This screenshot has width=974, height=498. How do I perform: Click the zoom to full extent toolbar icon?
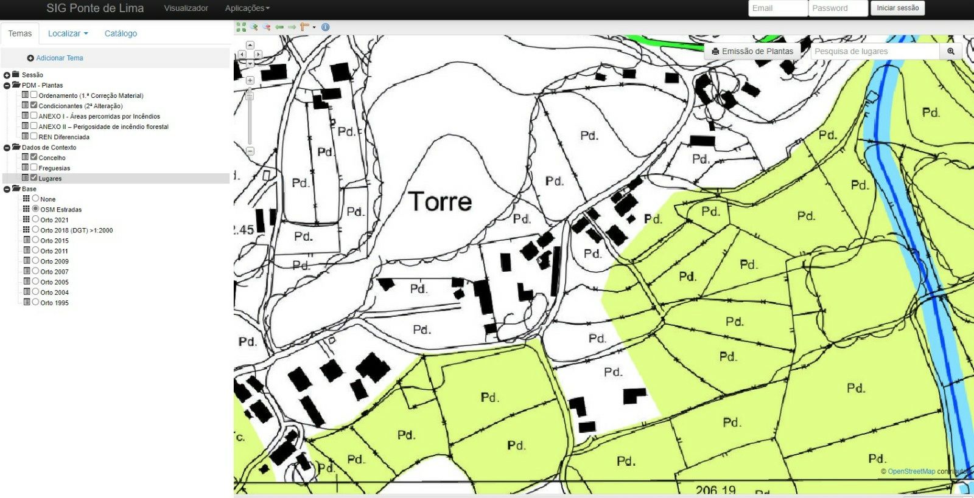point(241,27)
